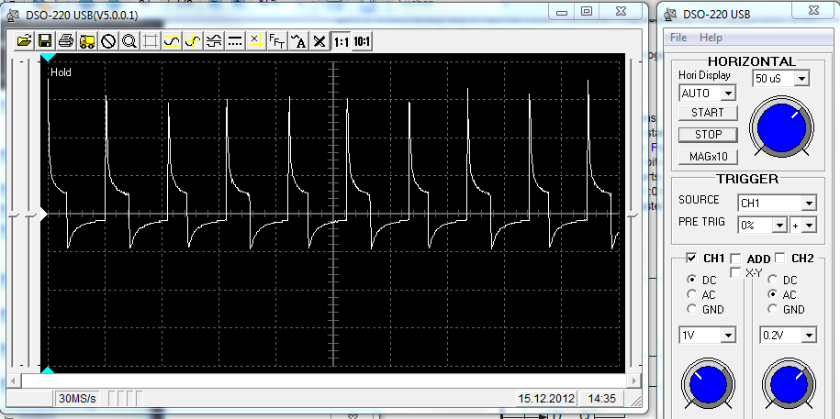
Task: Enable the CH2 channel checkbox
Action: pyautogui.click(x=780, y=259)
